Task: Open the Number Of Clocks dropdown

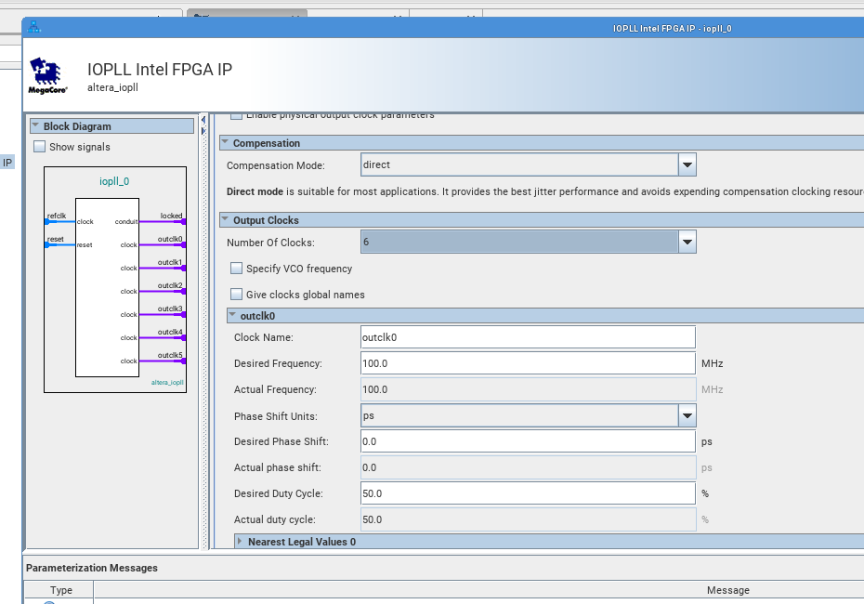Action: 687,243
